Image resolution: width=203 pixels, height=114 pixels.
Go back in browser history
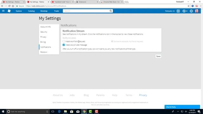[x=2, y=6]
